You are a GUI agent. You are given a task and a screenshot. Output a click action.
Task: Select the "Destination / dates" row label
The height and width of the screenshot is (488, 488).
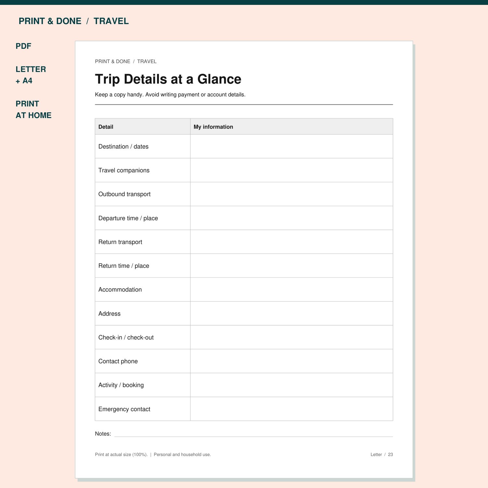point(123,146)
